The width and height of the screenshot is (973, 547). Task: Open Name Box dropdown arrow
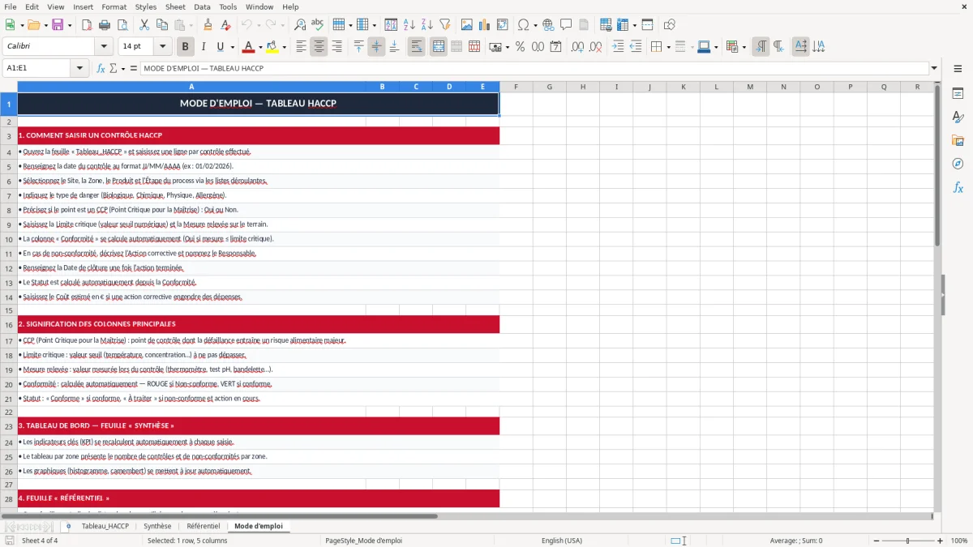coord(80,68)
